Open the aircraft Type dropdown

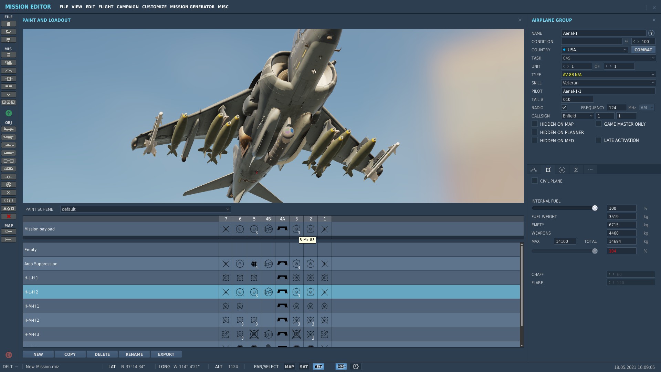coord(608,74)
